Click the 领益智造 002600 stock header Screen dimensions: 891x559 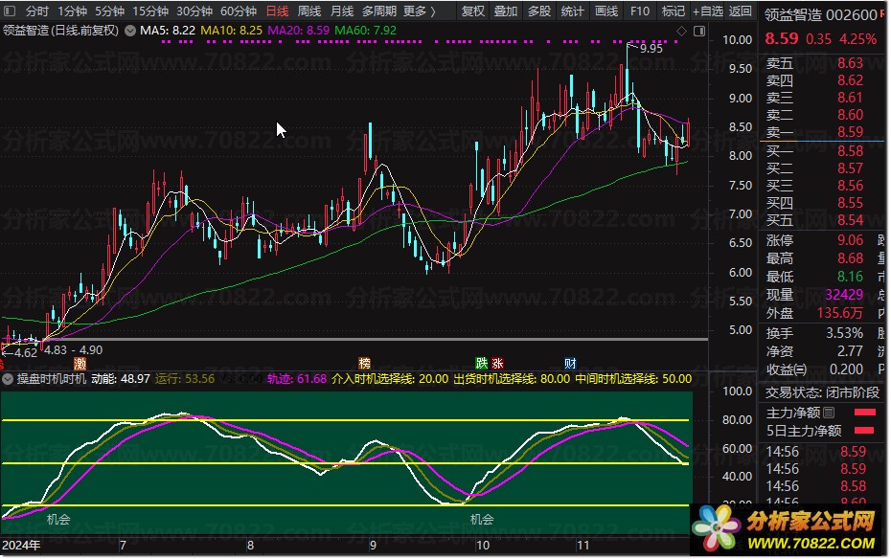point(820,14)
